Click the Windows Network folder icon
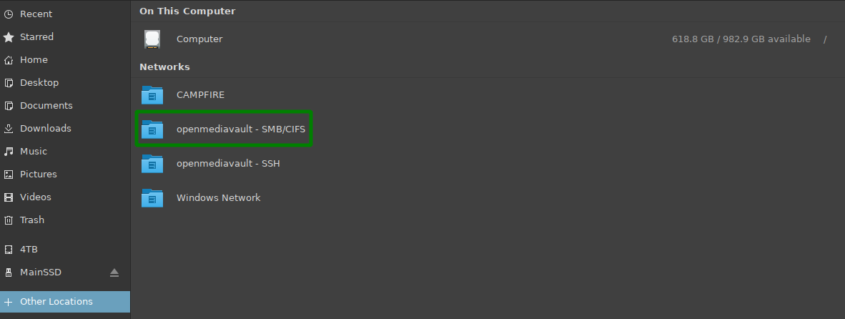This screenshot has width=845, height=319. pos(152,197)
